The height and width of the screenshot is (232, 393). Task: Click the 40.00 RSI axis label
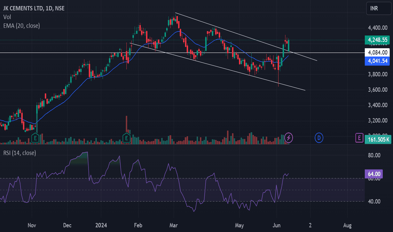[x=374, y=201]
